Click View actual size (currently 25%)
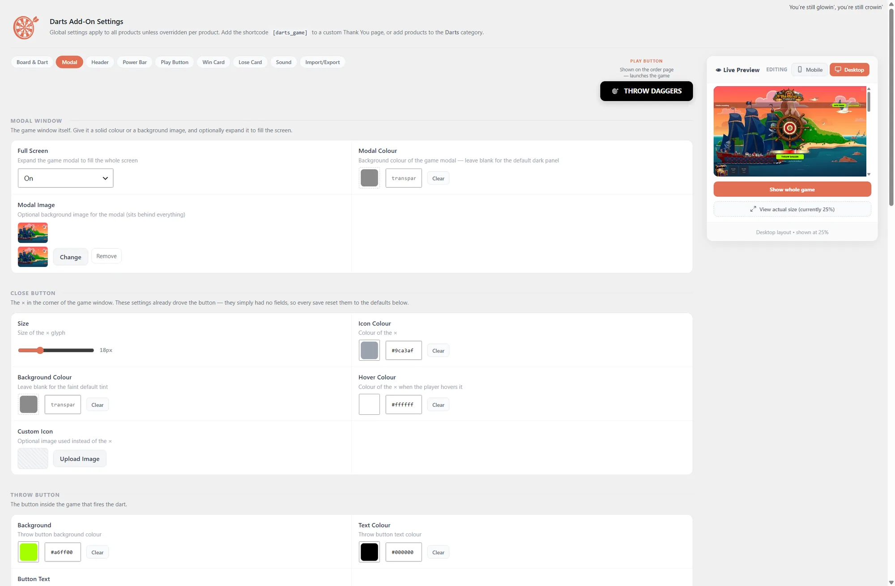895x586 pixels. [x=792, y=209]
